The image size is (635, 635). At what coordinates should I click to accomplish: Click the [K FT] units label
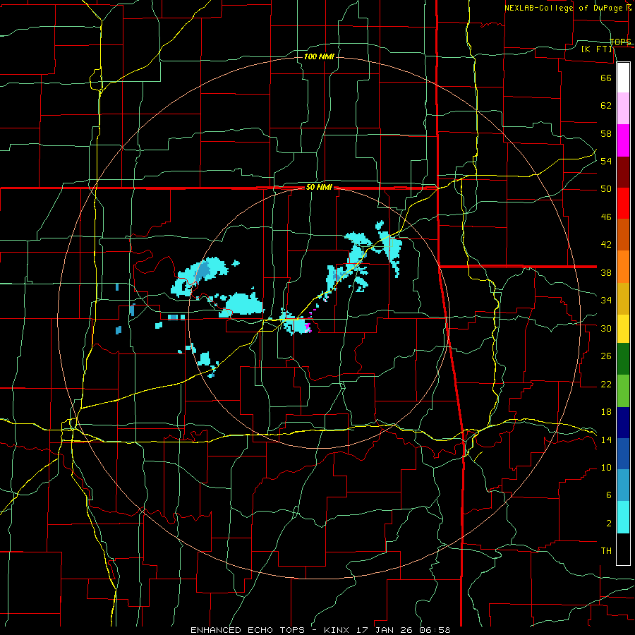coord(596,49)
